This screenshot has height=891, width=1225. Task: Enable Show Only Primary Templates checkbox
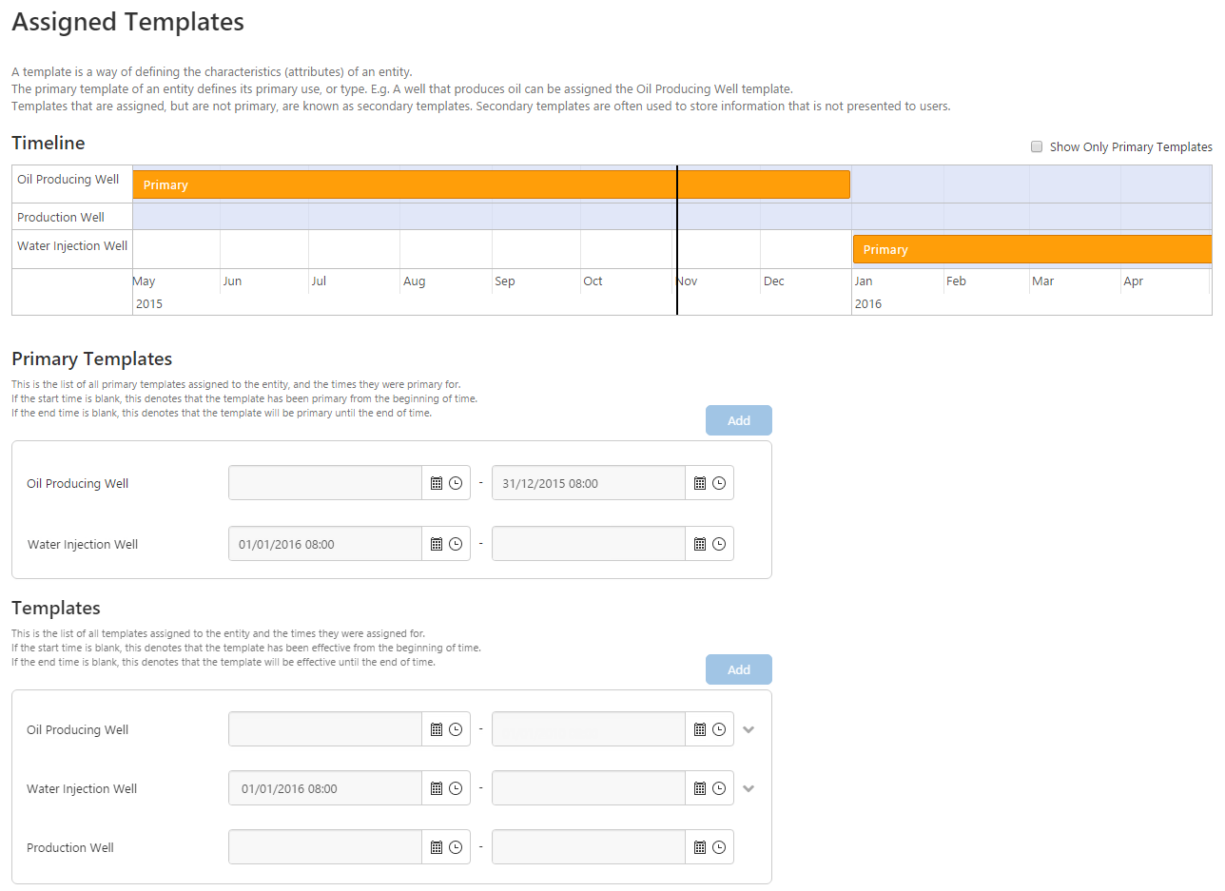pyautogui.click(x=1037, y=146)
